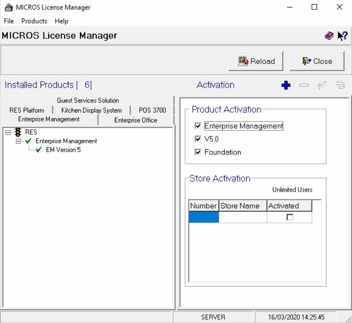The width and height of the screenshot is (352, 323).
Task: Click the minus remove activation icon
Action: (304, 85)
